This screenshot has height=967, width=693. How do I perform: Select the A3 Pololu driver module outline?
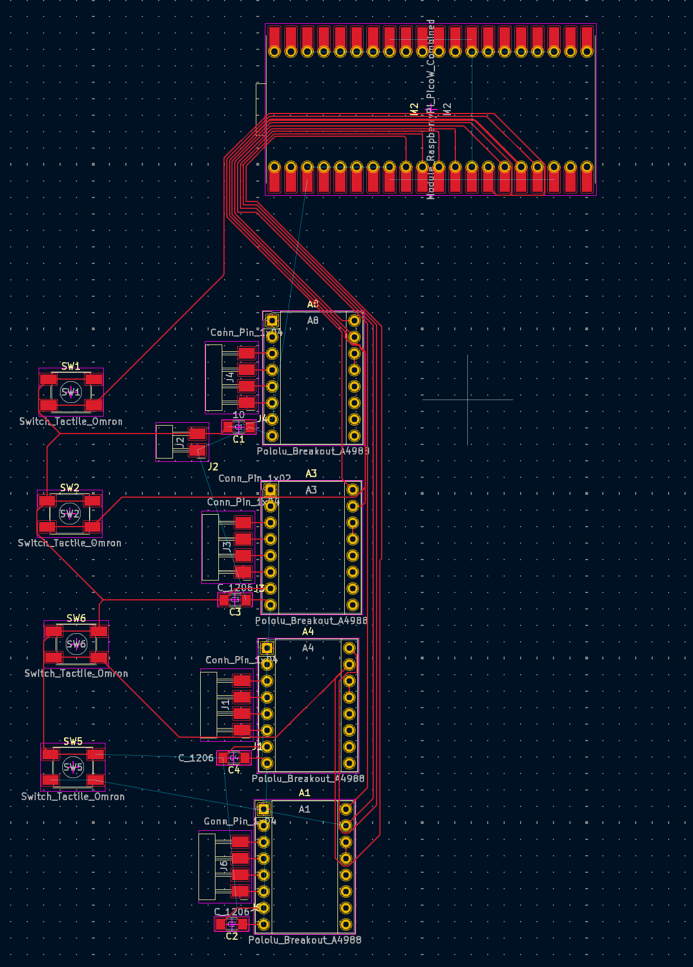pyautogui.click(x=311, y=547)
